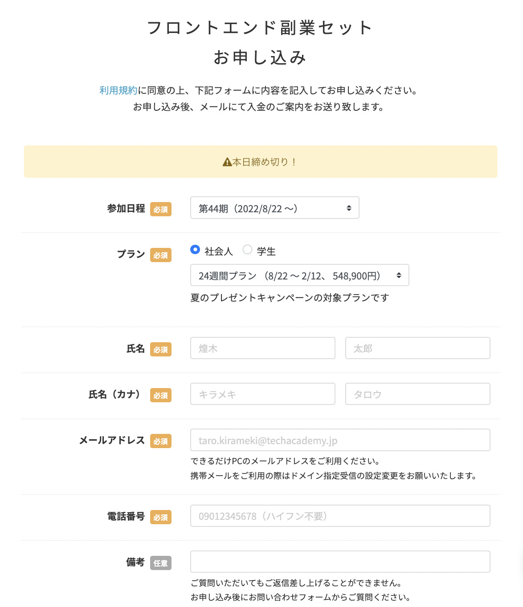523x607 pixels.
Task: Click the 任意 badge next to 備考
Action: point(161,563)
